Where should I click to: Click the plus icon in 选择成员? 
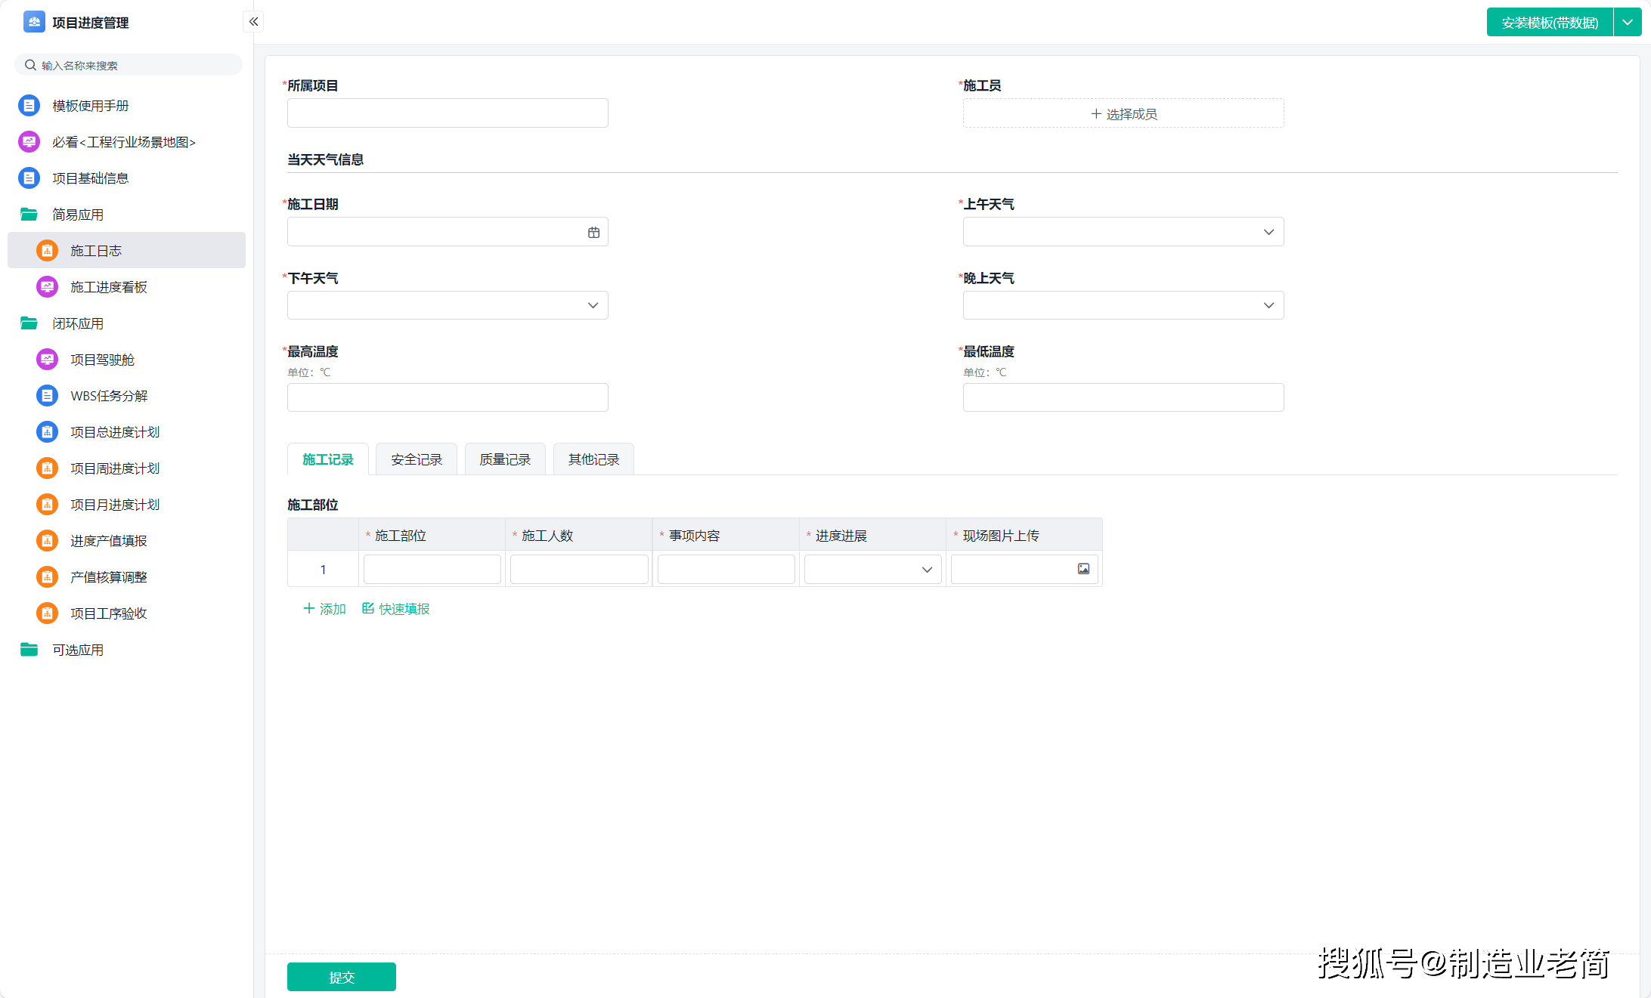coord(1096,114)
